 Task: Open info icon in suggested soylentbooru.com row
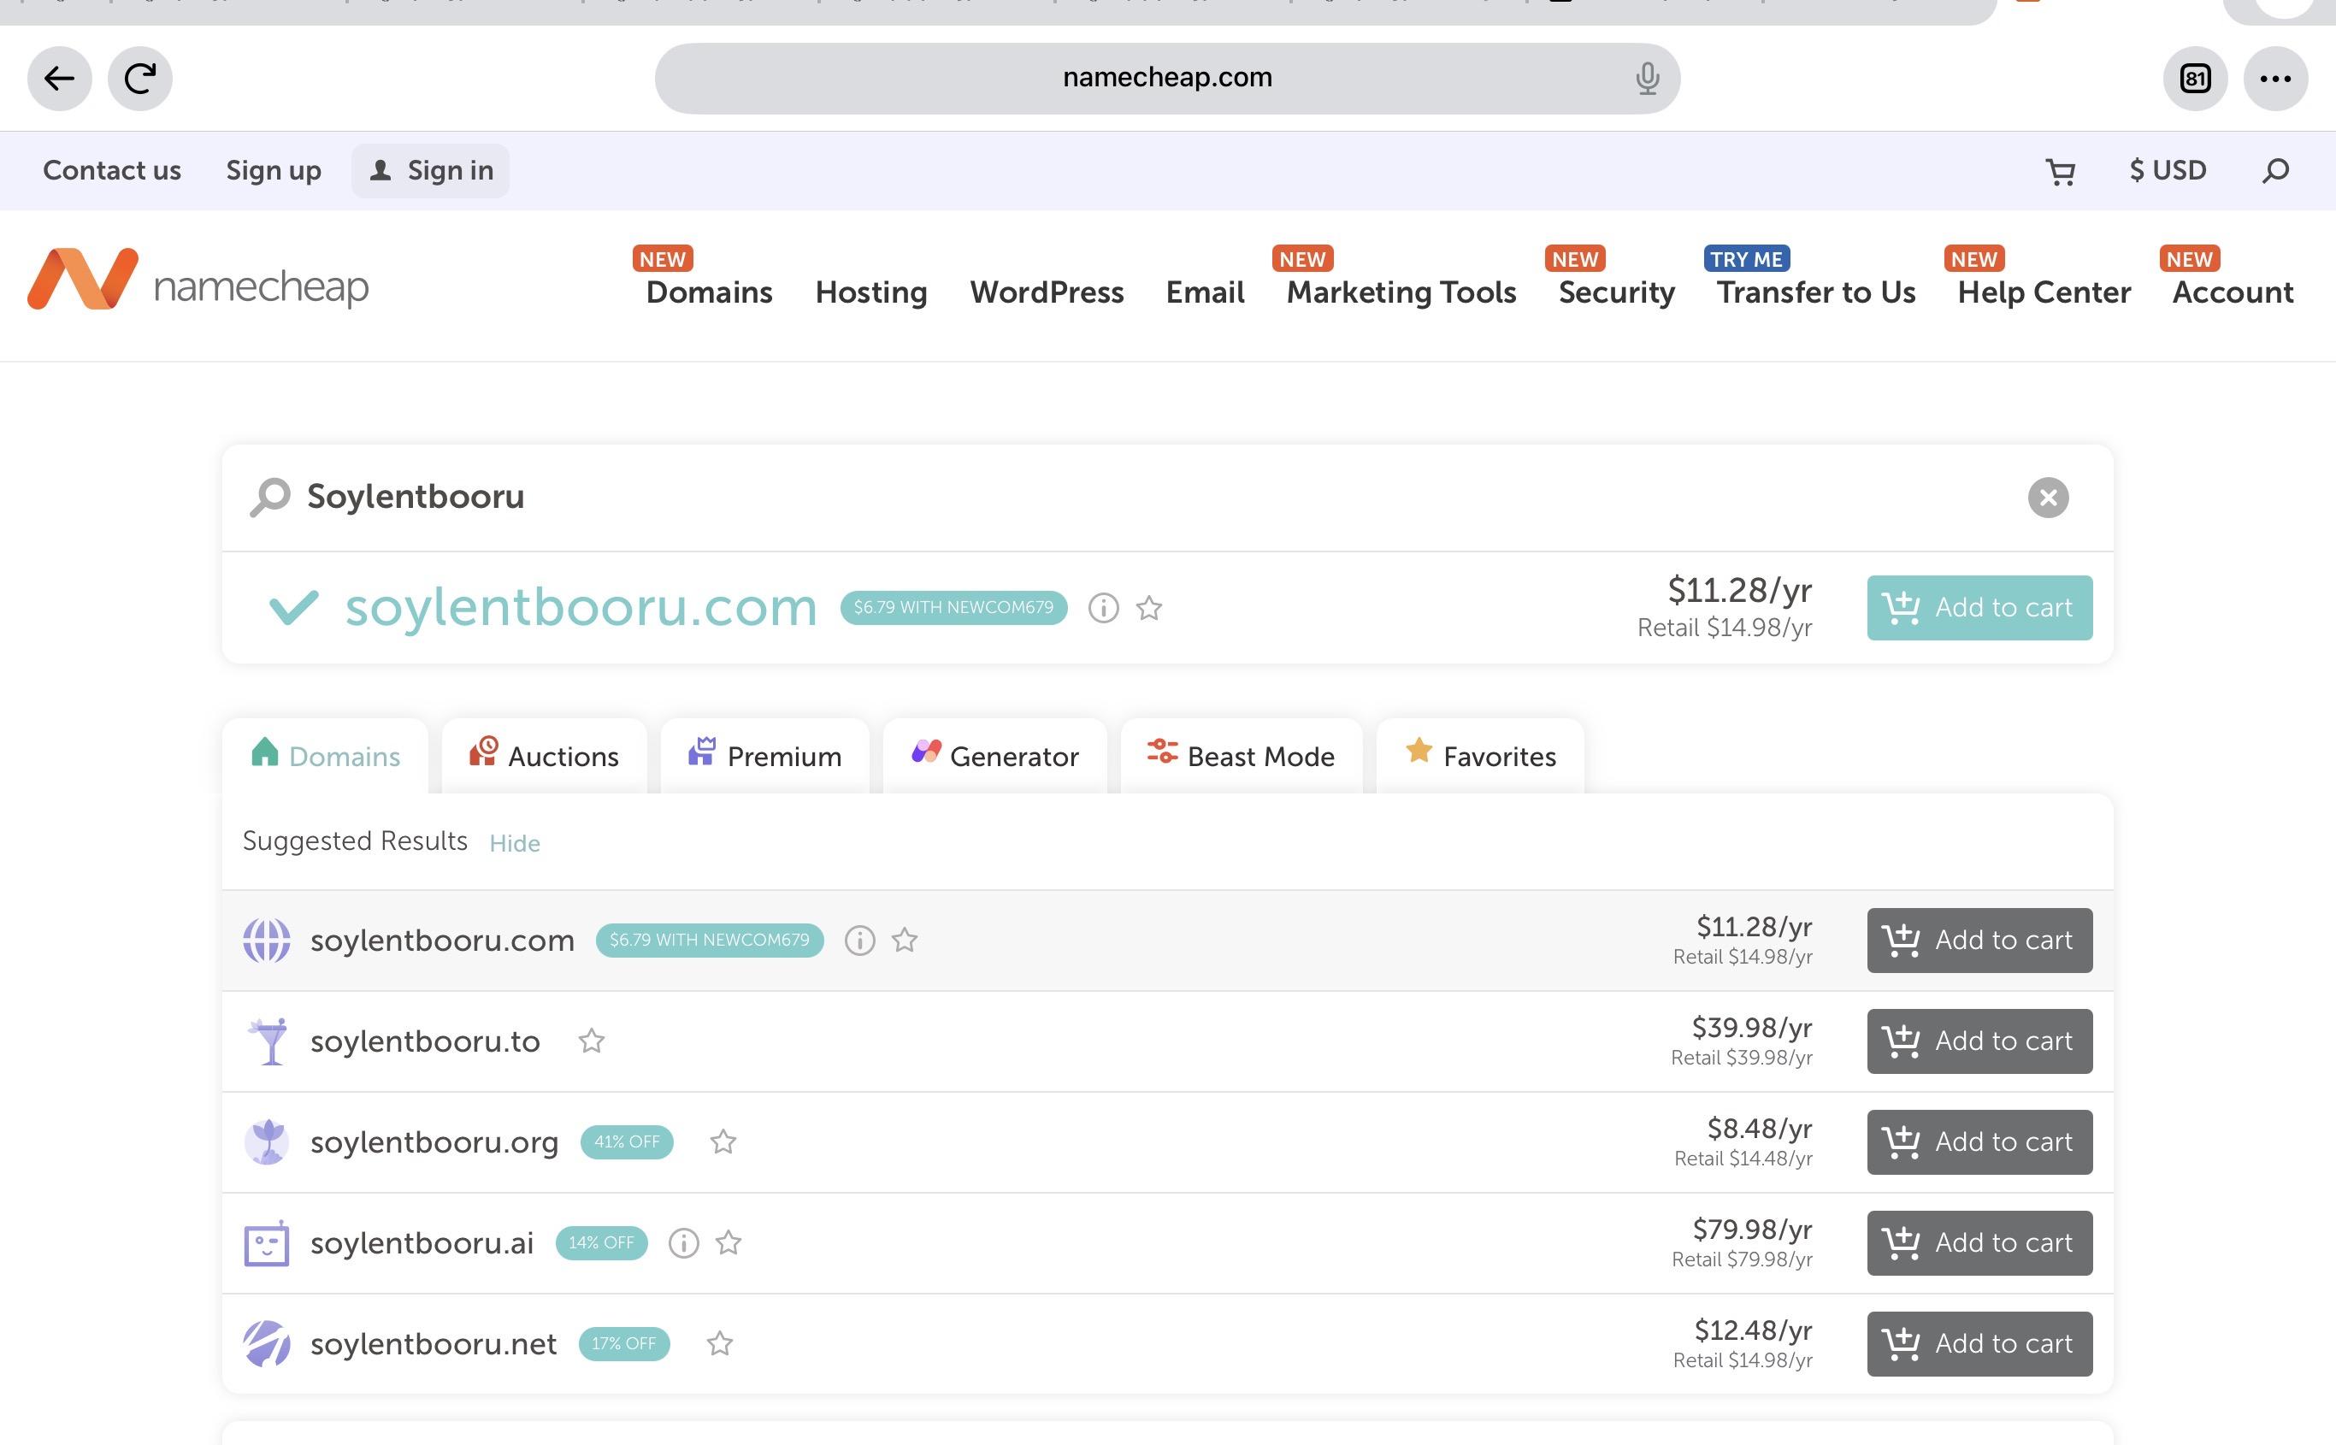coord(860,941)
